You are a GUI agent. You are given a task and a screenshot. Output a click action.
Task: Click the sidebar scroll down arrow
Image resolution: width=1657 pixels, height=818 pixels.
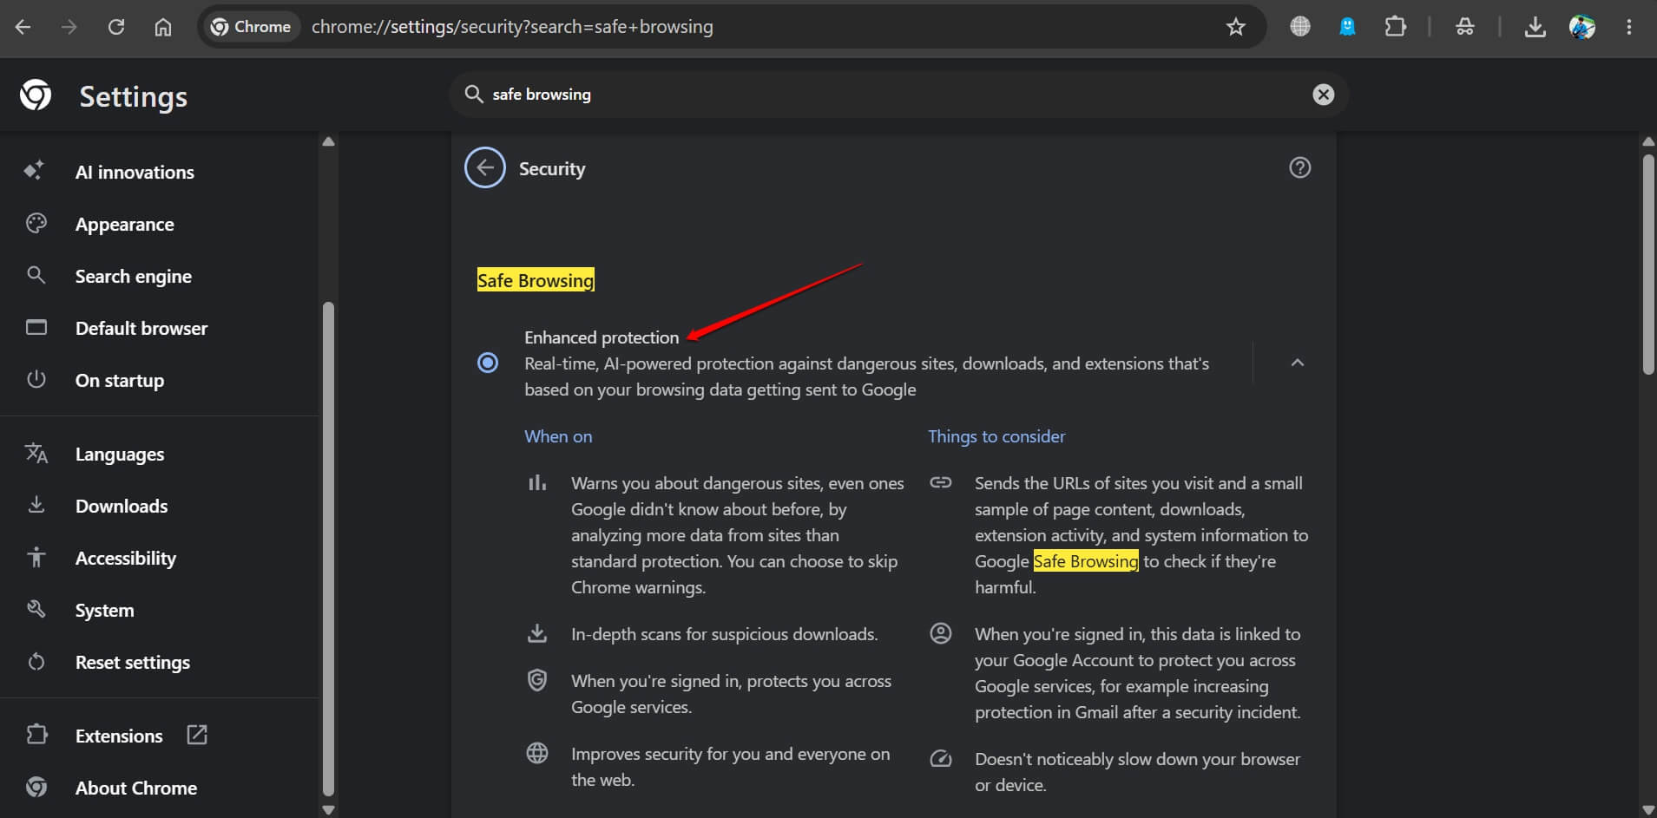(328, 810)
